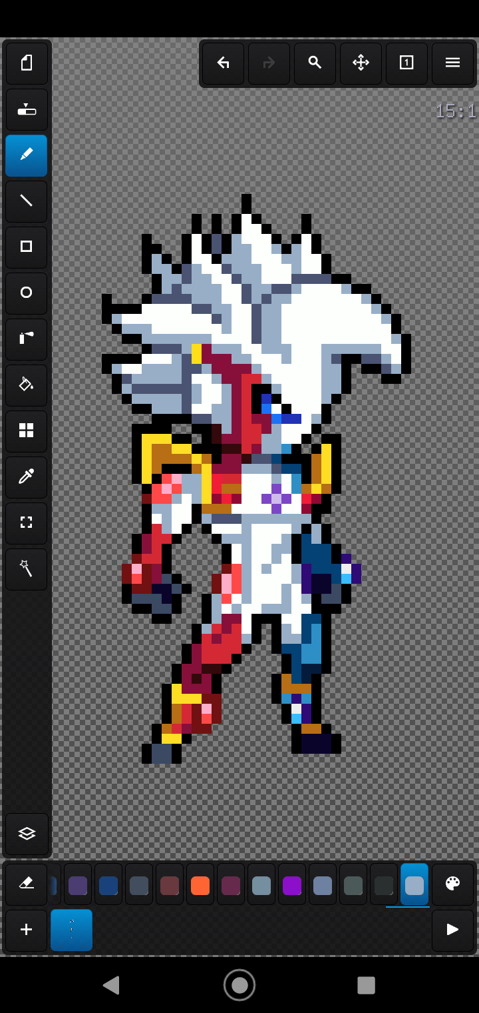Pick the dark navy blue swatch
Image resolution: width=479 pixels, height=1013 pixels.
(108, 885)
